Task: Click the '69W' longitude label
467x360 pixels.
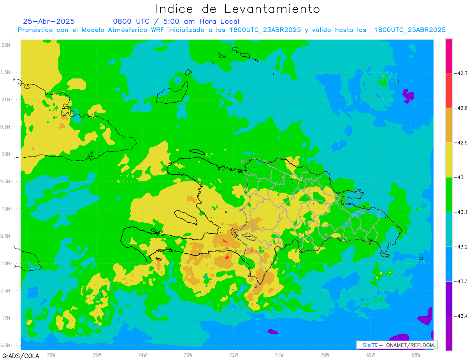Action: [x=370, y=355]
